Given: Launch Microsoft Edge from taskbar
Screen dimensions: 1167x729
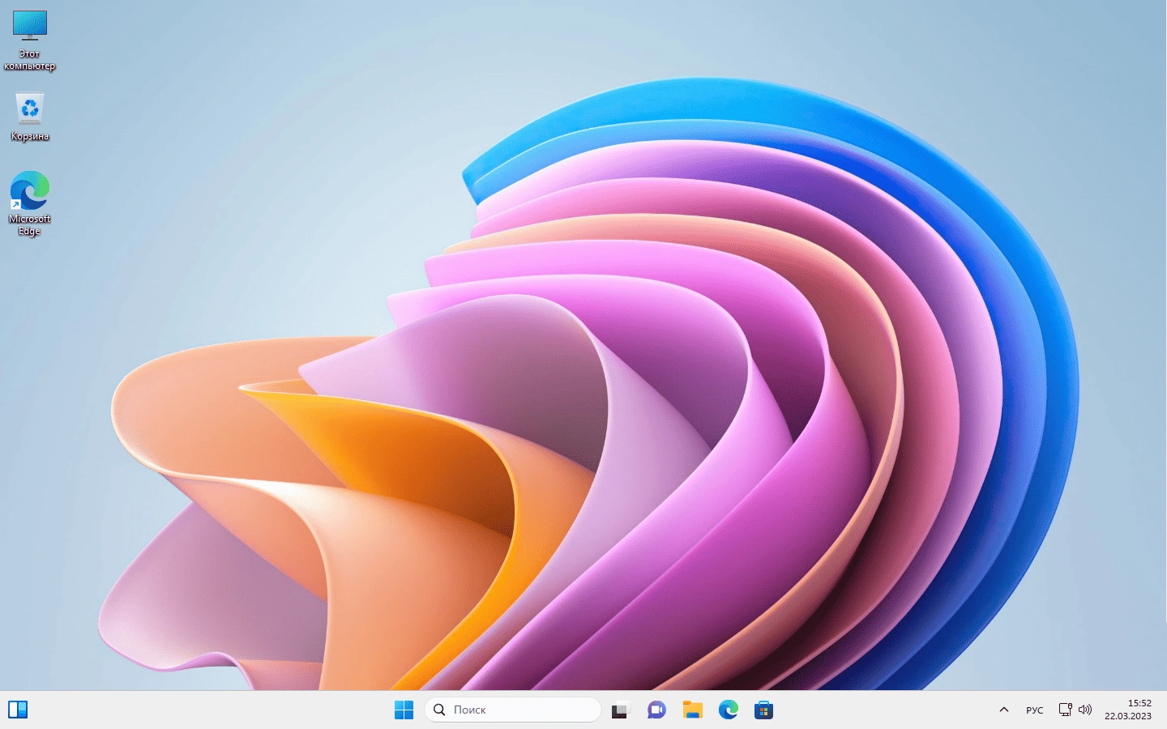Looking at the screenshot, I should click(x=728, y=710).
